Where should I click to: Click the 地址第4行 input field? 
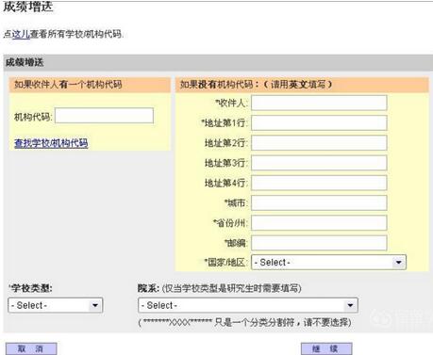tap(319, 183)
